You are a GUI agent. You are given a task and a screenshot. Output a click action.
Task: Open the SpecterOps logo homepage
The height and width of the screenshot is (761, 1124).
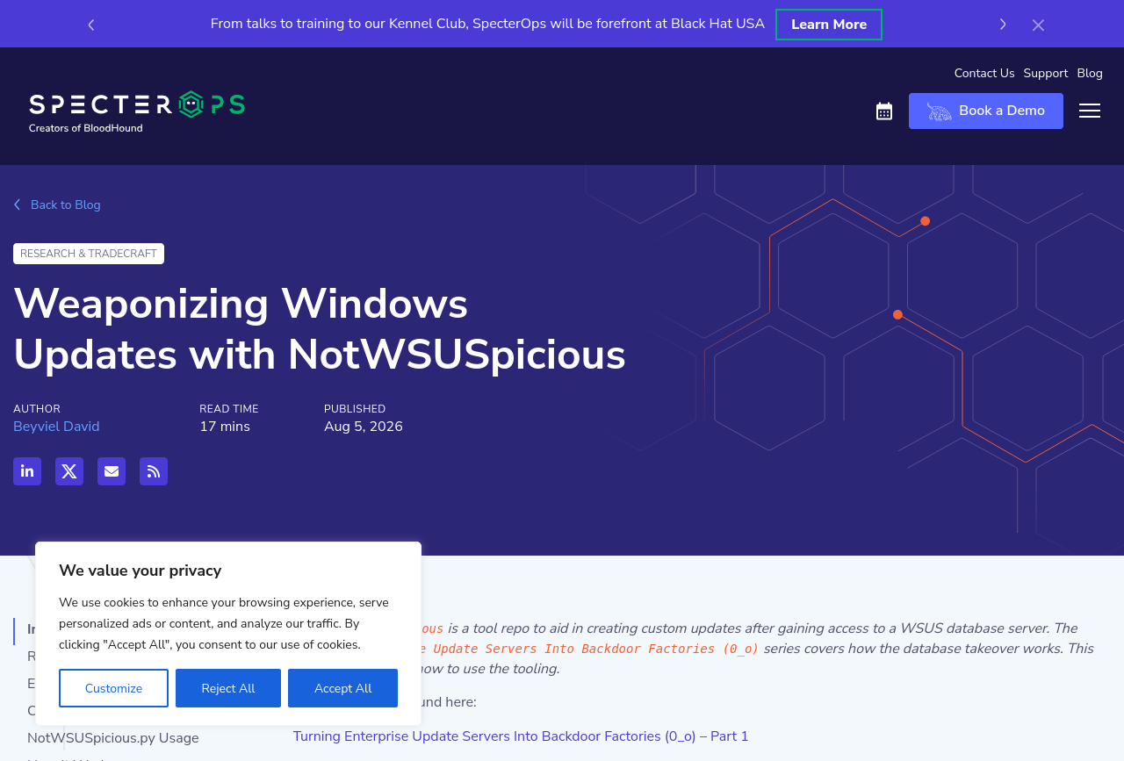click(x=137, y=111)
